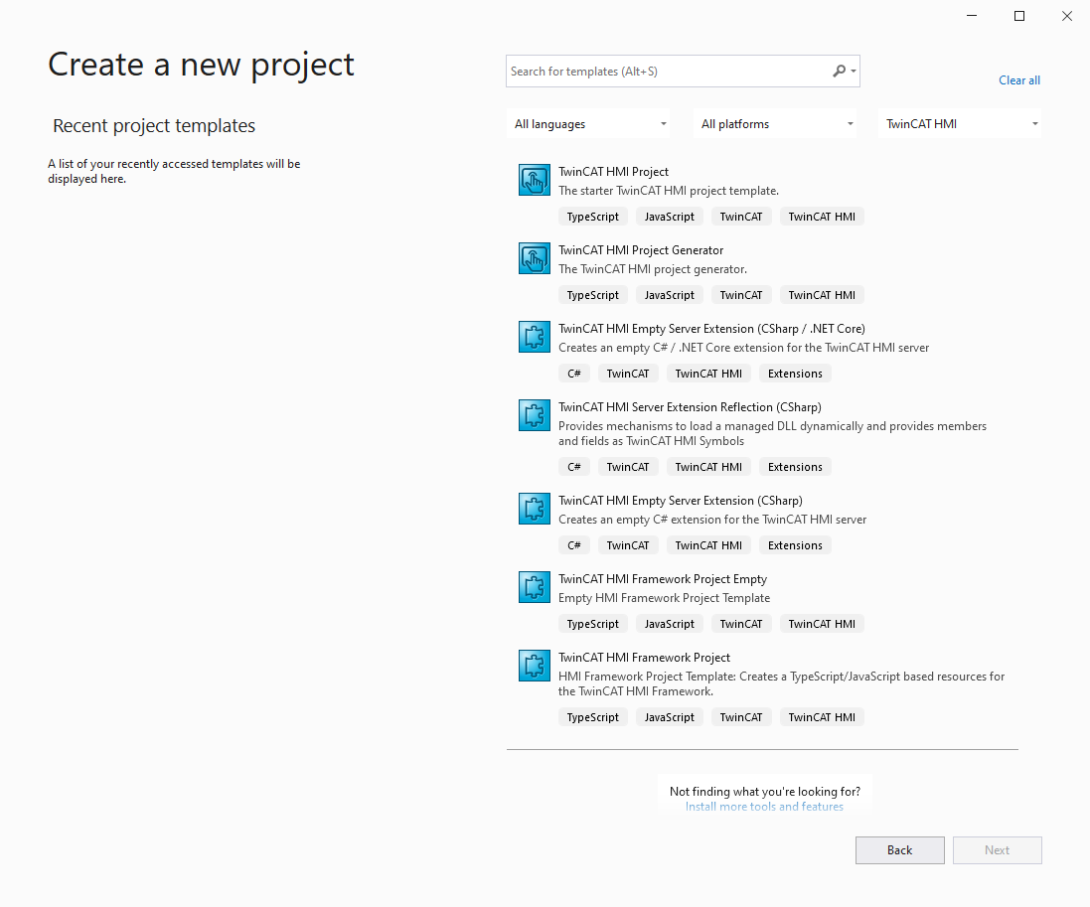Image resolution: width=1090 pixels, height=907 pixels.
Task: Click 'The TwinCAT HMI project generator.' description
Action: pos(652,269)
